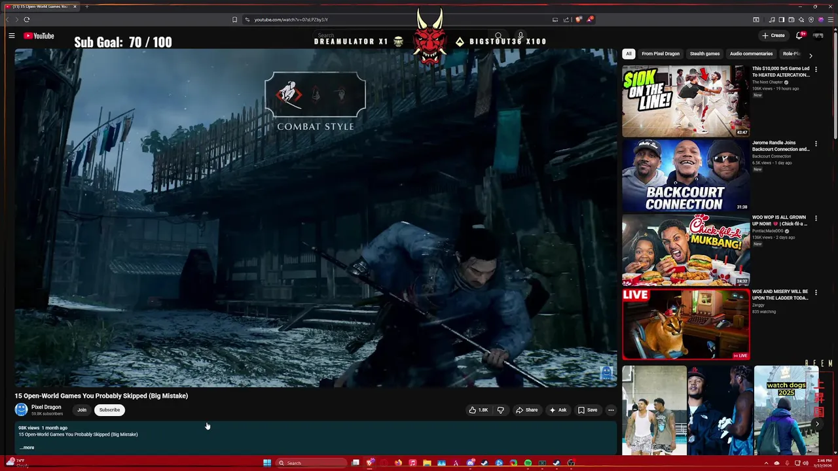Open '$10K on the line' video thumbnail
Viewport: 838px width, 471px height.
pyautogui.click(x=686, y=101)
